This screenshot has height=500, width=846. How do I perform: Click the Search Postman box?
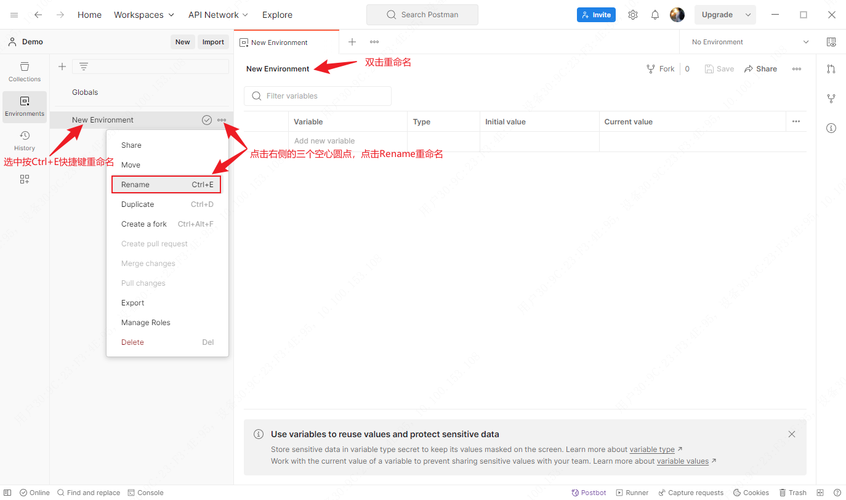click(x=422, y=15)
